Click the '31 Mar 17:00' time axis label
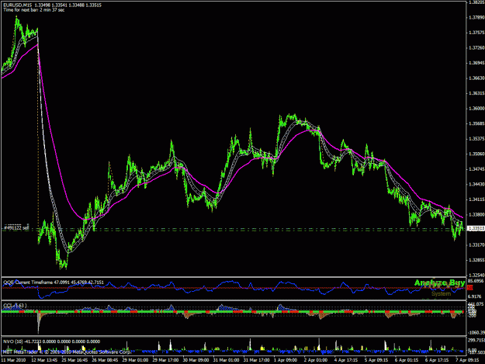Viewport: 485px width, 364px height. pos(257,360)
